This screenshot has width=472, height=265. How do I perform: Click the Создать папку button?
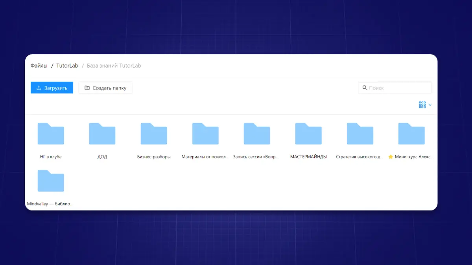(105, 88)
